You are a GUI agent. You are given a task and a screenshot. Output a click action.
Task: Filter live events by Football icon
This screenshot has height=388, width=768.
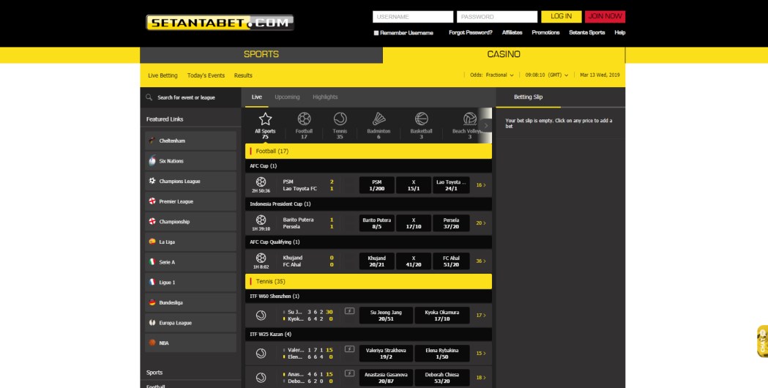[304, 119]
